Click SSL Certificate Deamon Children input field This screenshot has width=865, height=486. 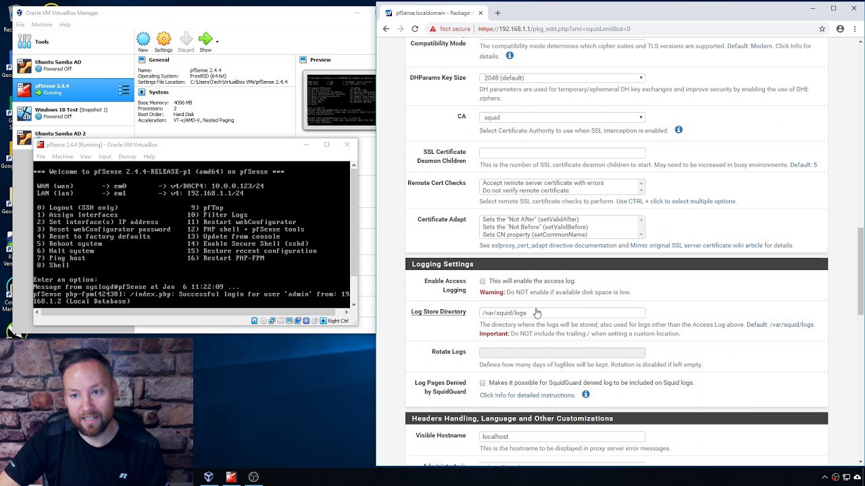562,153
